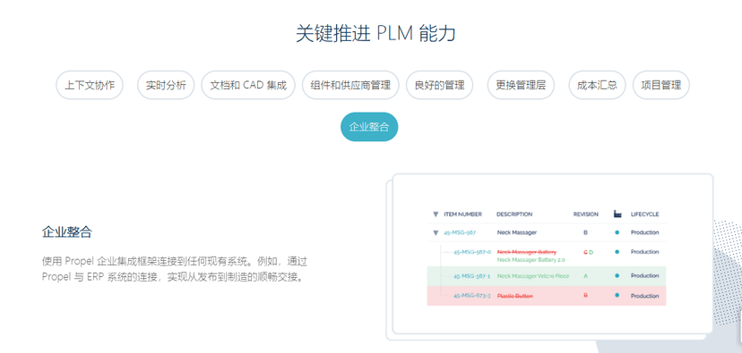Open the 更换管理层 tab
The image size is (742, 353).
click(521, 86)
